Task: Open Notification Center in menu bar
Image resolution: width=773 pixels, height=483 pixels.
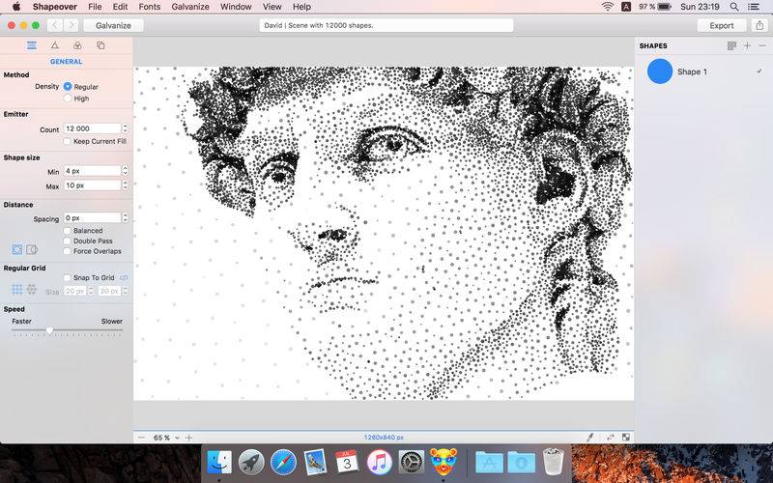Action: 754,7
